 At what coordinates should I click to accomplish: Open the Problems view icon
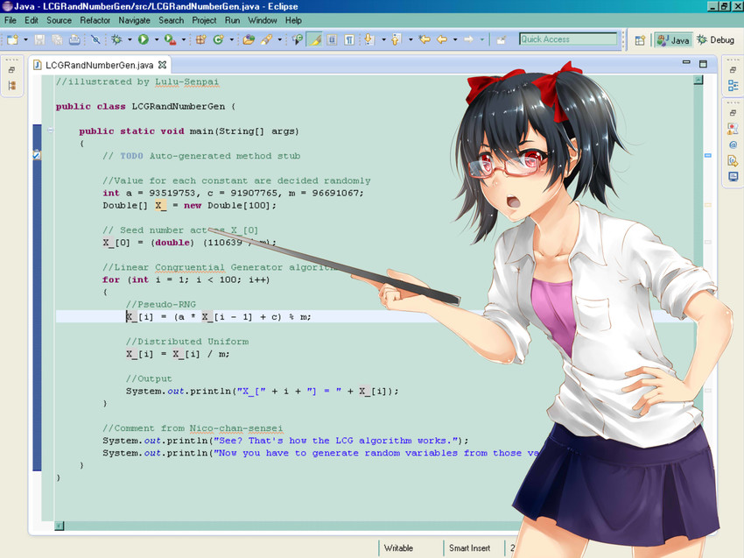(733, 129)
